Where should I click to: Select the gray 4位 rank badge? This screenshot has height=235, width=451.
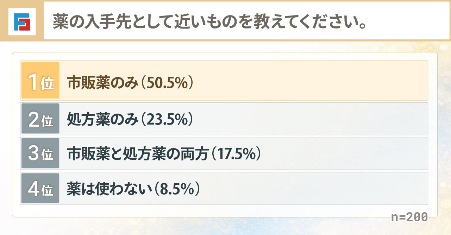40,188
